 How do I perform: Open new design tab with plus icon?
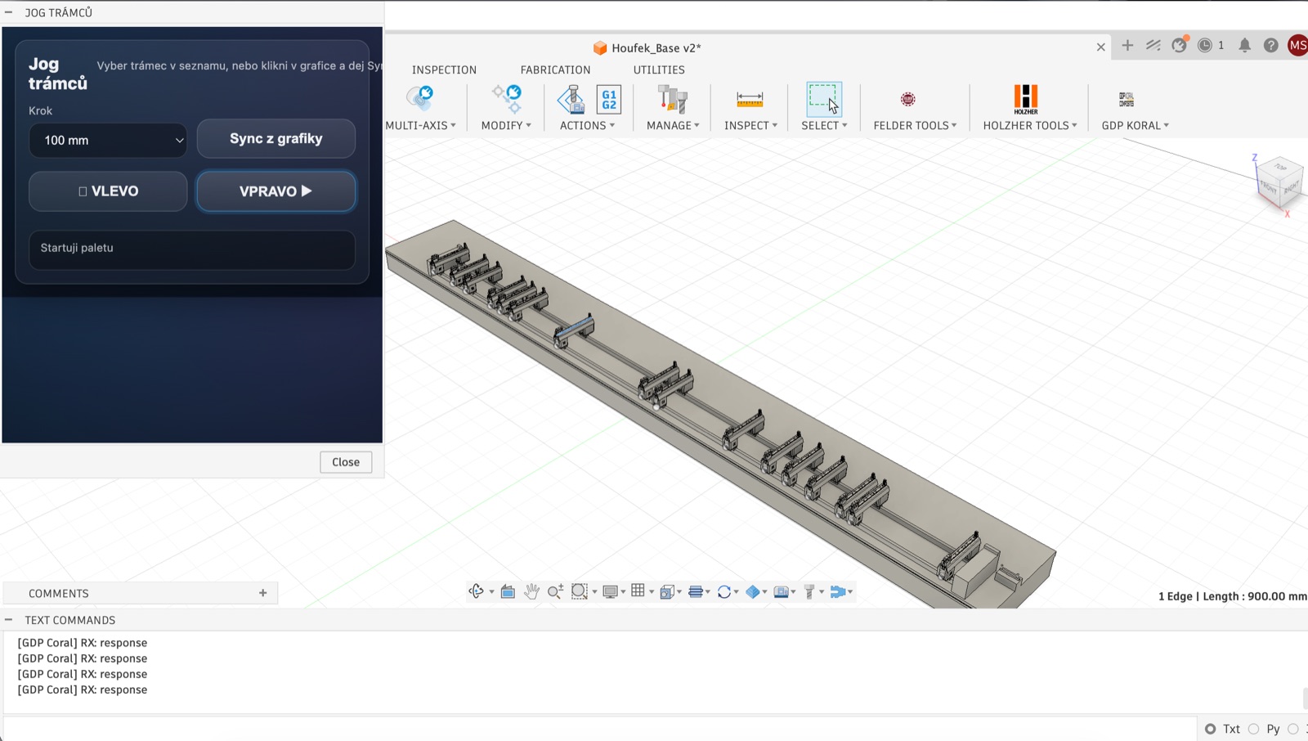(1127, 46)
